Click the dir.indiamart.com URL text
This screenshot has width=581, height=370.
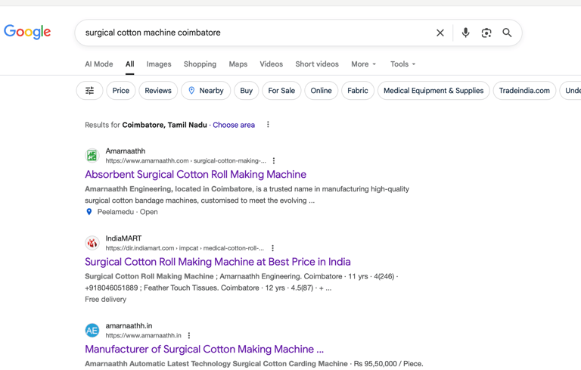[x=185, y=248]
